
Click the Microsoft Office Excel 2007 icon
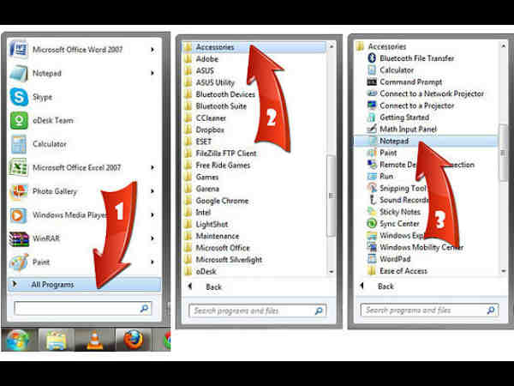point(18,167)
